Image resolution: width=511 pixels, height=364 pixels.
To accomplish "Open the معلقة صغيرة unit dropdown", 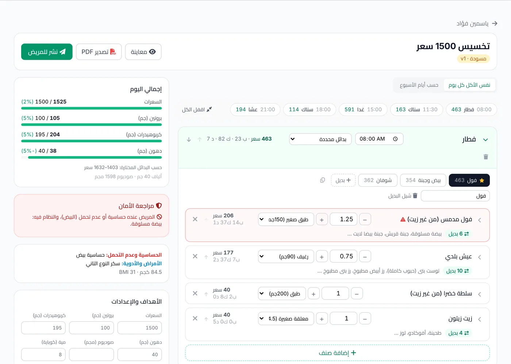I will [286, 318].
